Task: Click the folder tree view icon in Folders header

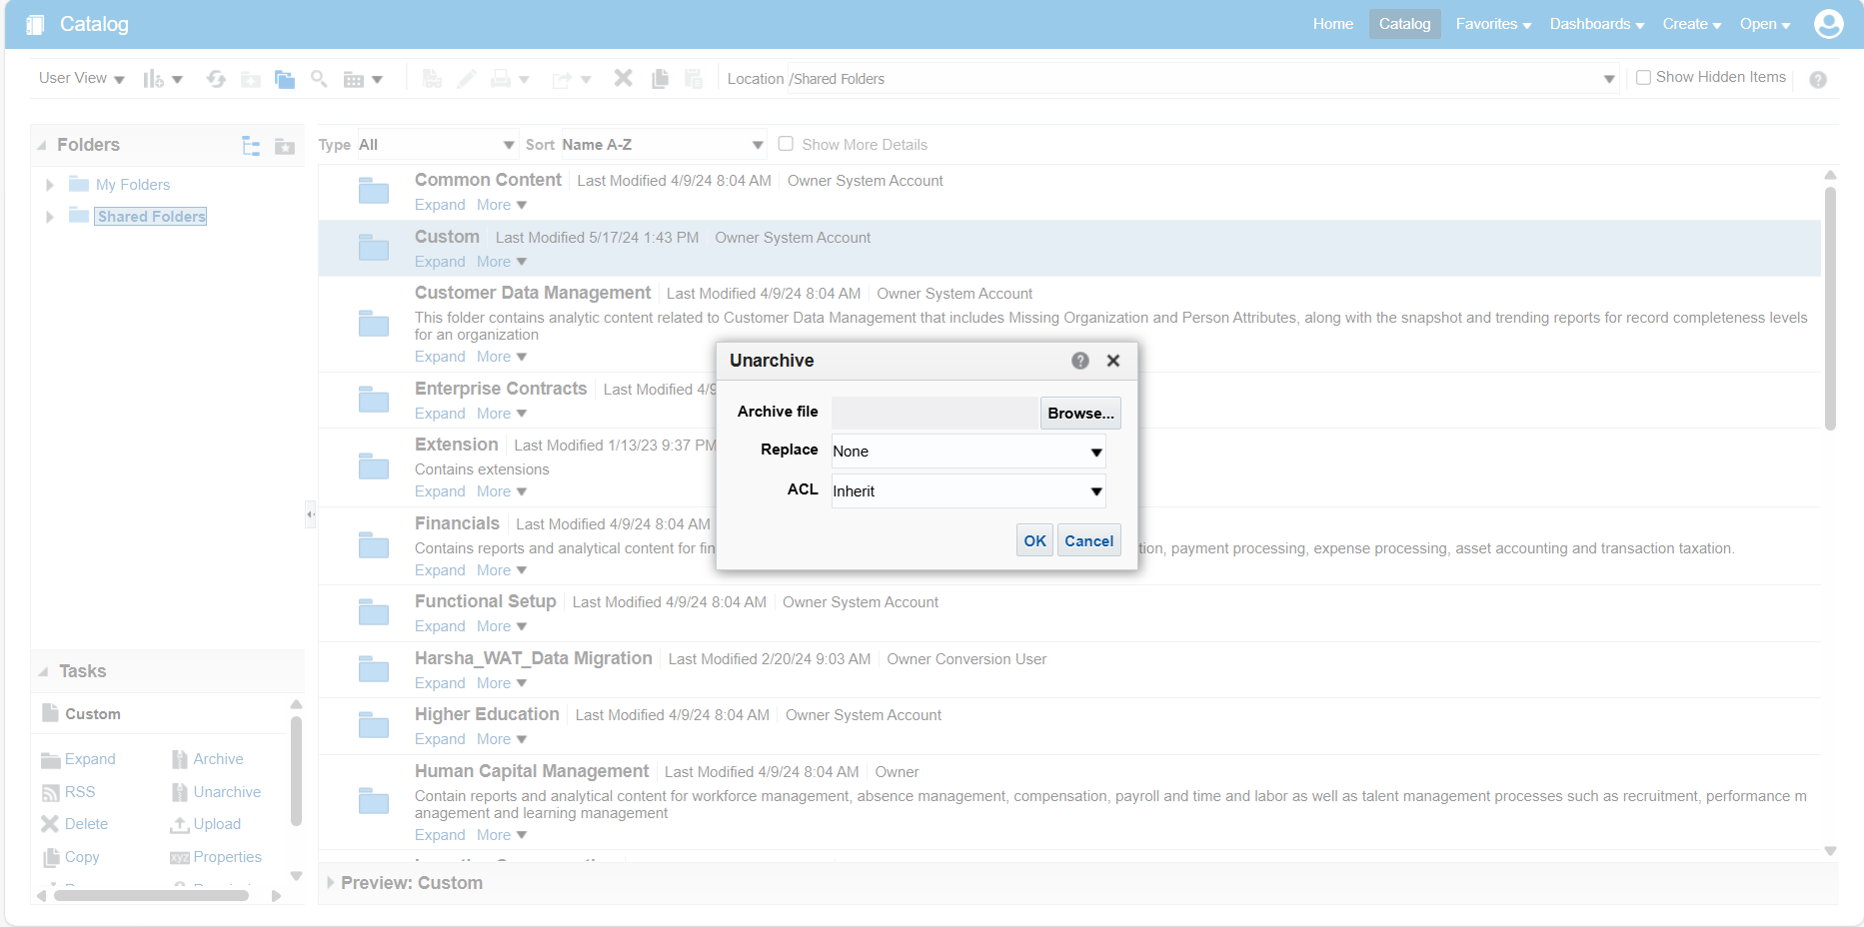Action: tap(251, 146)
